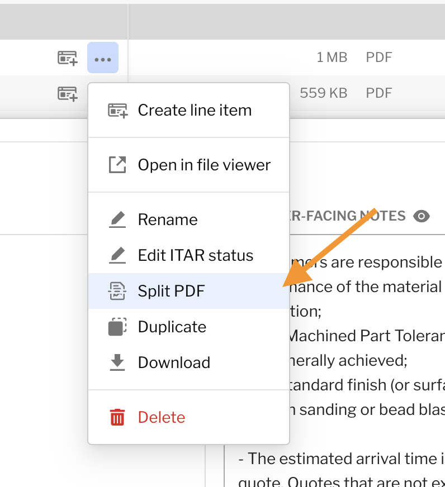
Task: Click the 1 MB file size cell
Action: pyautogui.click(x=332, y=58)
